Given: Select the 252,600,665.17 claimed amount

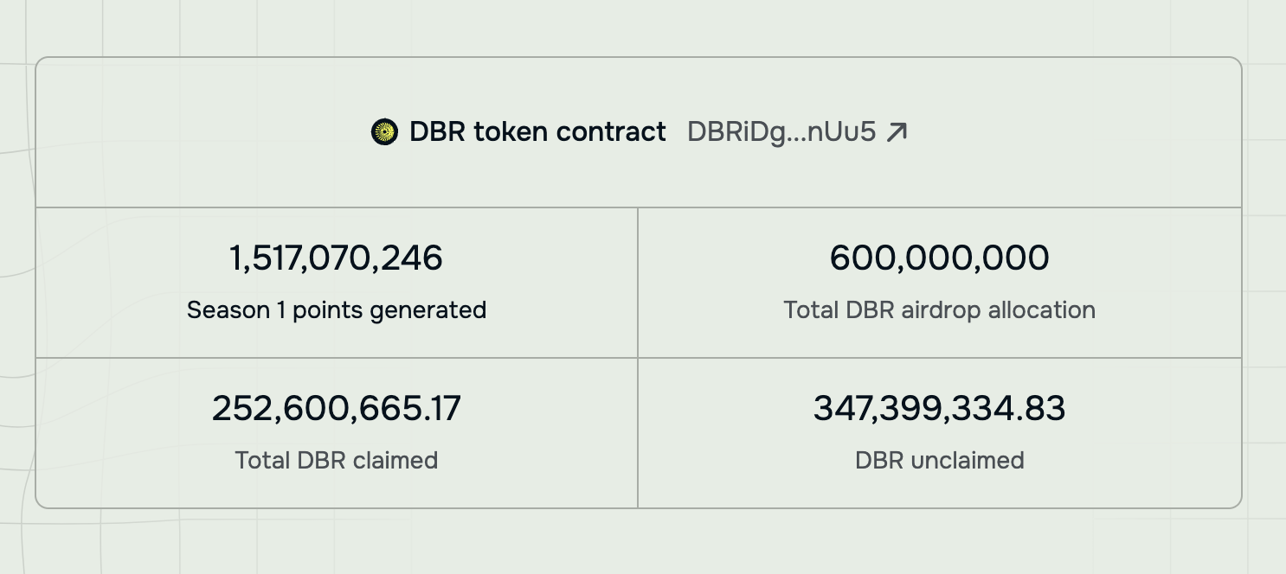Looking at the screenshot, I should click(x=336, y=408).
